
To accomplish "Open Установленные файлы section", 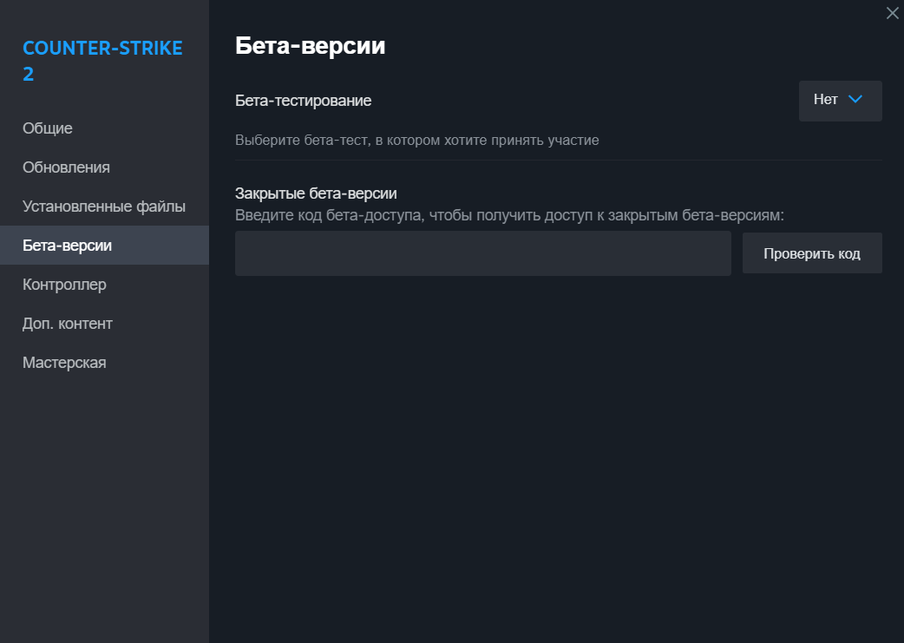I will pyautogui.click(x=104, y=207).
